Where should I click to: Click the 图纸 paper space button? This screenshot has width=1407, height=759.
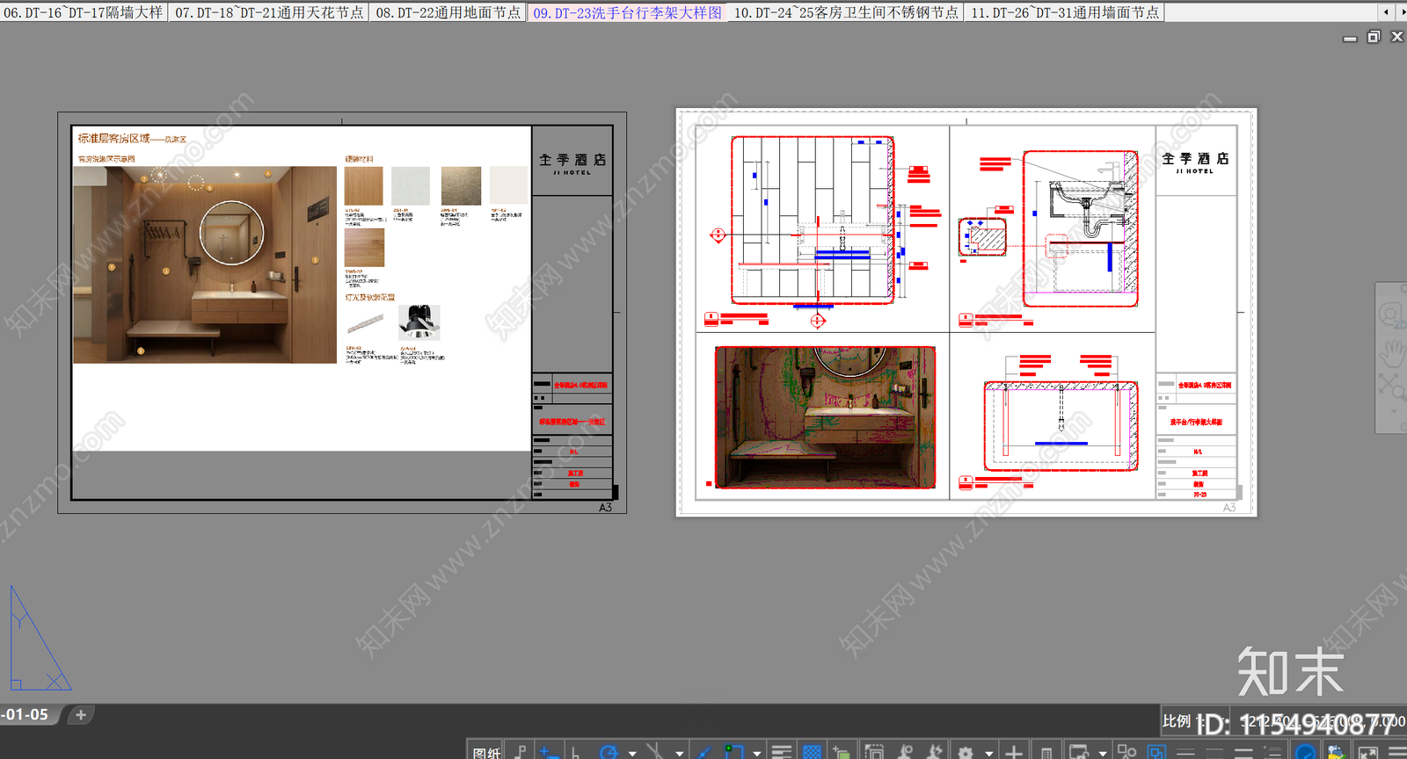[x=486, y=752]
